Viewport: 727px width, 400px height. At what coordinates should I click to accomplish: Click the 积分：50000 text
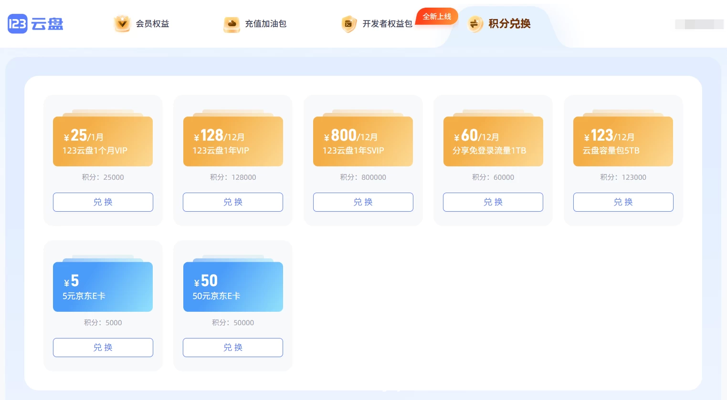[233, 323]
